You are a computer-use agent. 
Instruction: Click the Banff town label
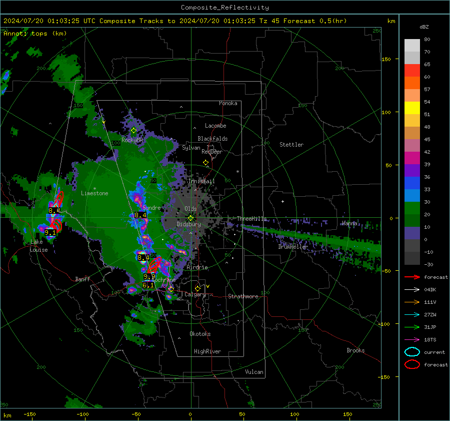point(82,279)
